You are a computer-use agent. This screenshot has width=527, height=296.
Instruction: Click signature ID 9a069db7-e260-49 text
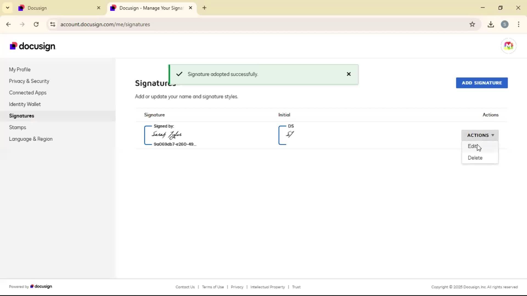(x=175, y=144)
